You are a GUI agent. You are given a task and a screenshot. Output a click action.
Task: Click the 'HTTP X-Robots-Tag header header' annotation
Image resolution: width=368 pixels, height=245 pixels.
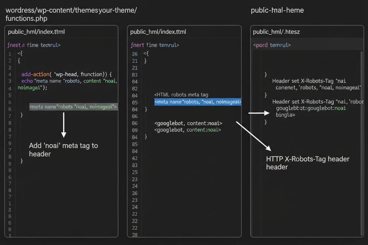[308, 163]
